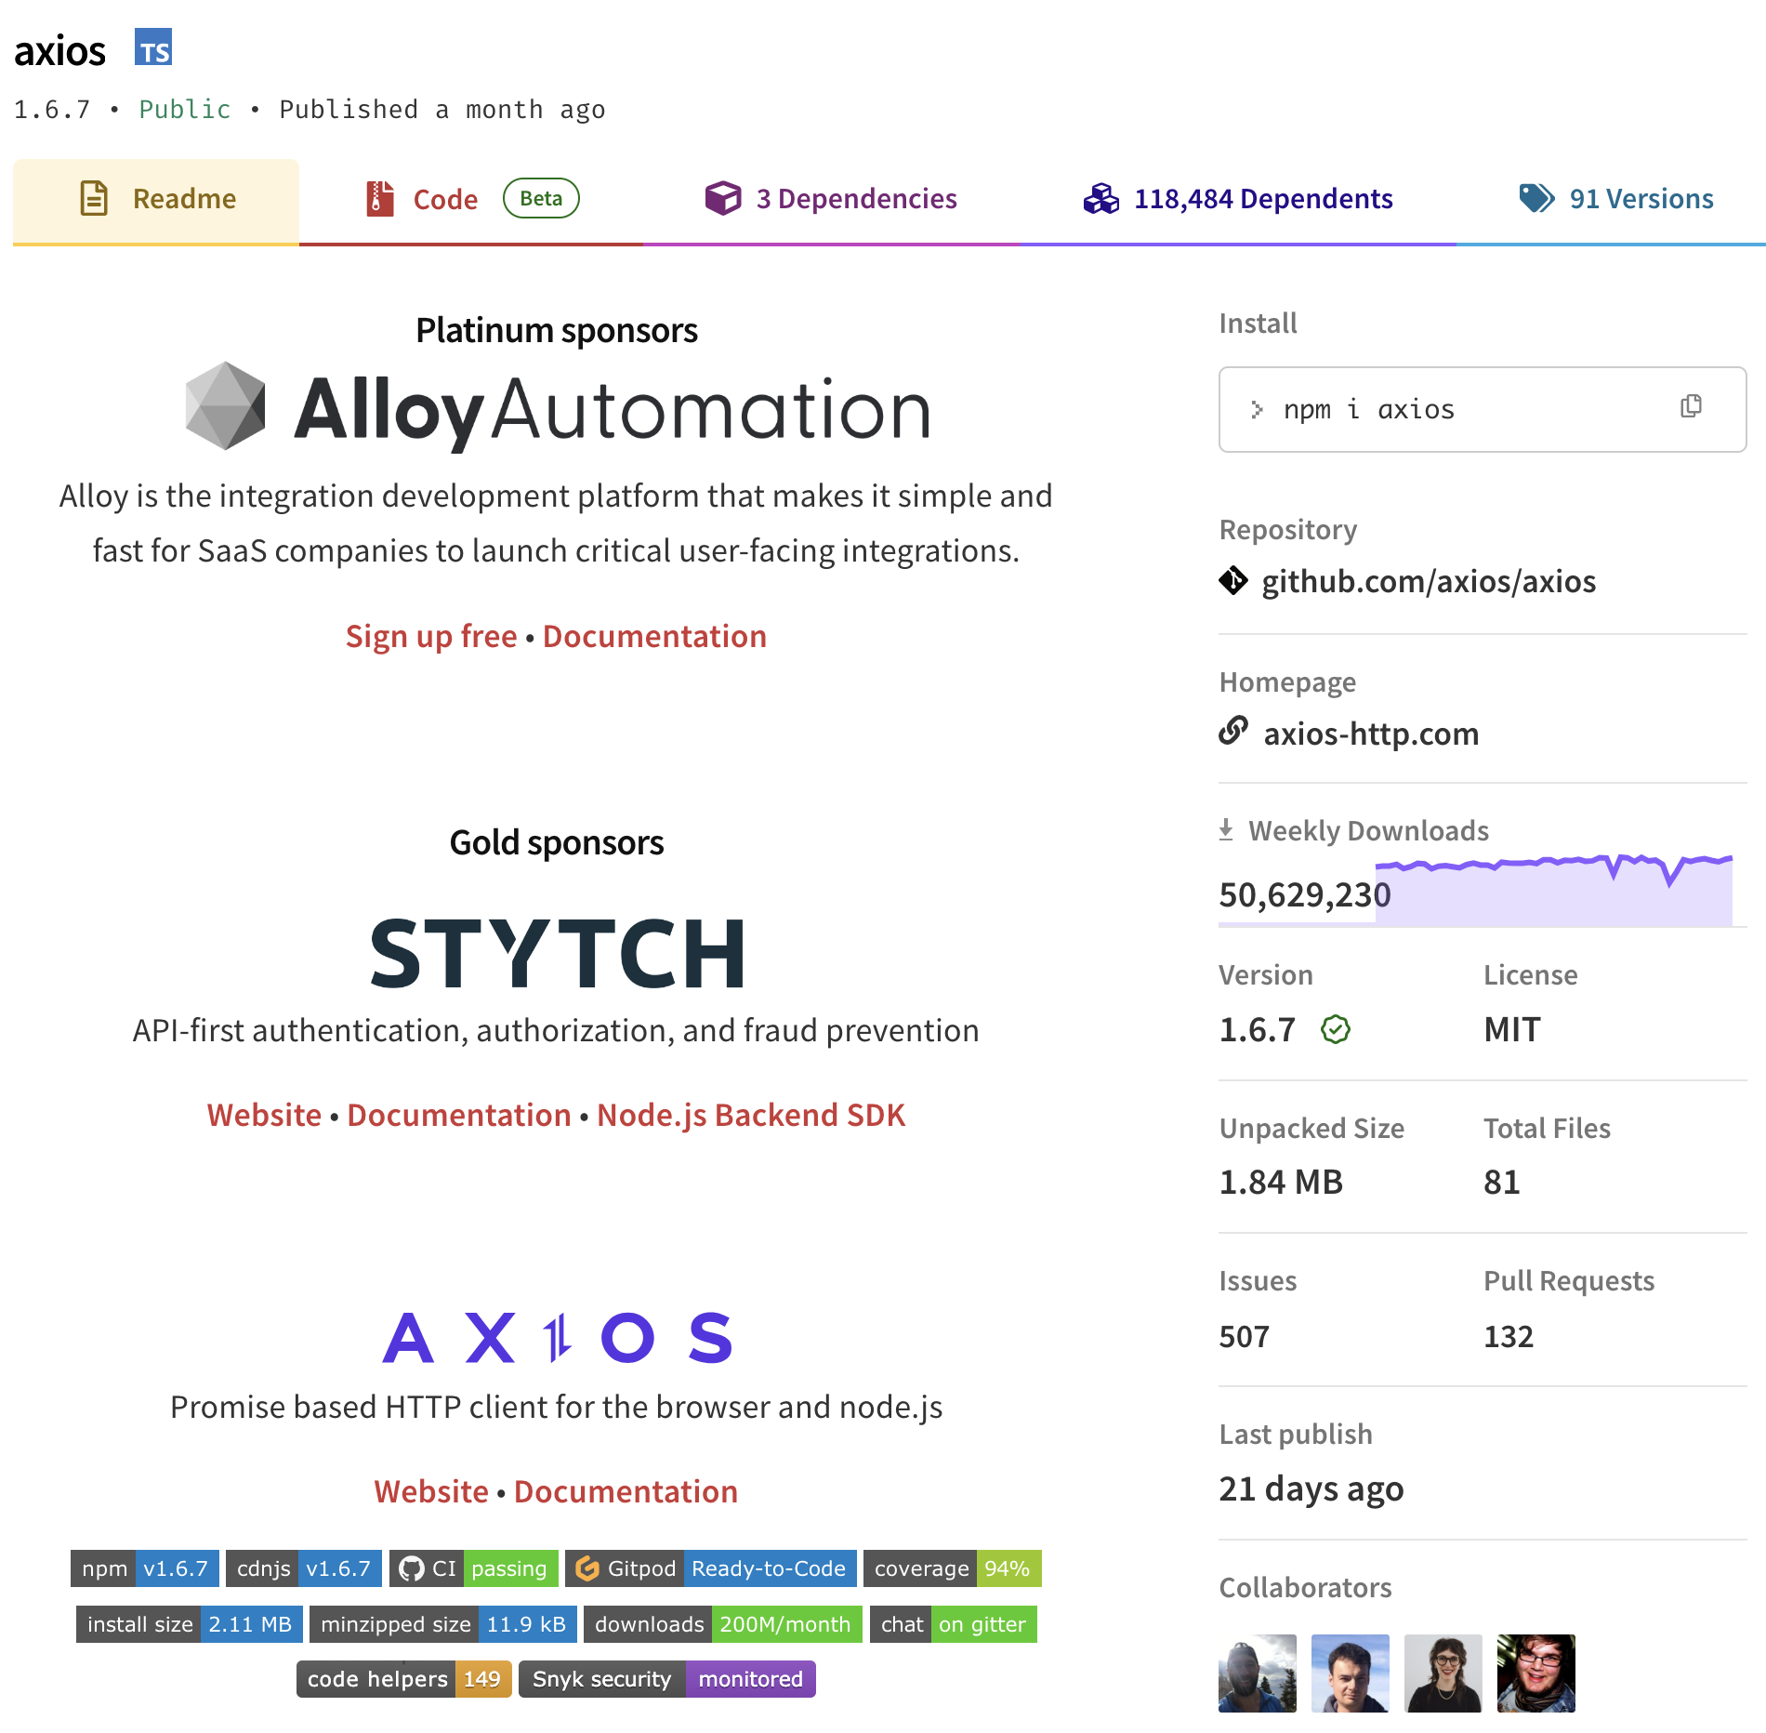Click the chat on gitter badge

954,1624
